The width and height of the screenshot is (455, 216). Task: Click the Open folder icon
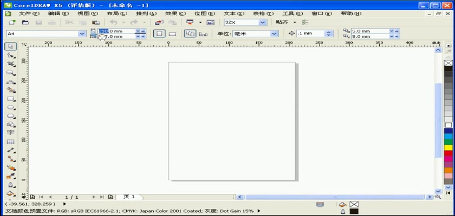pyautogui.click(x=25, y=22)
